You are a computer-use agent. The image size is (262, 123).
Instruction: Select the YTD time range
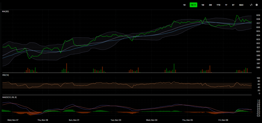click(x=219, y=5)
